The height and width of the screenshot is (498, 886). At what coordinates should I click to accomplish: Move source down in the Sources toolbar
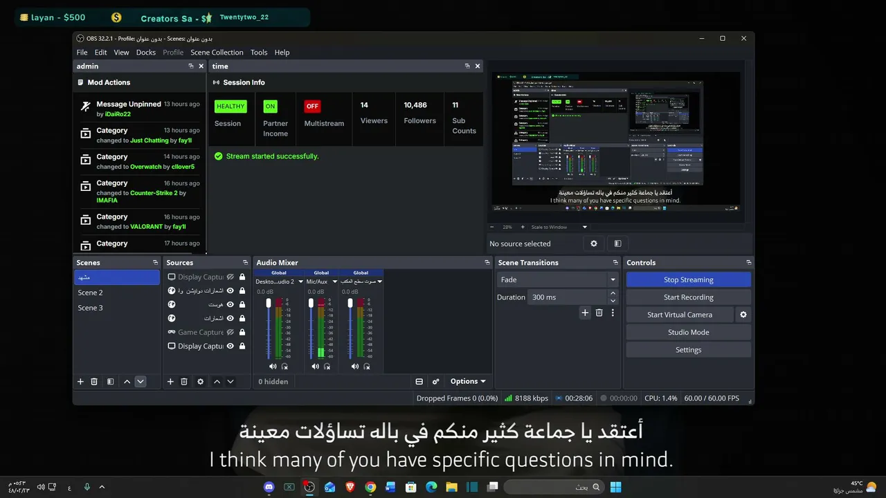230,382
